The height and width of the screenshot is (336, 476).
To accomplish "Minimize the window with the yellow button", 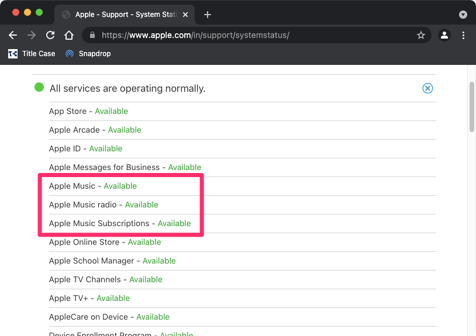I will pyautogui.click(x=27, y=12).
